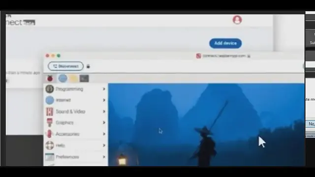The width and height of the screenshot is (315, 177).
Task: Expand the Preferences submenu arrow
Action: [x=104, y=157]
